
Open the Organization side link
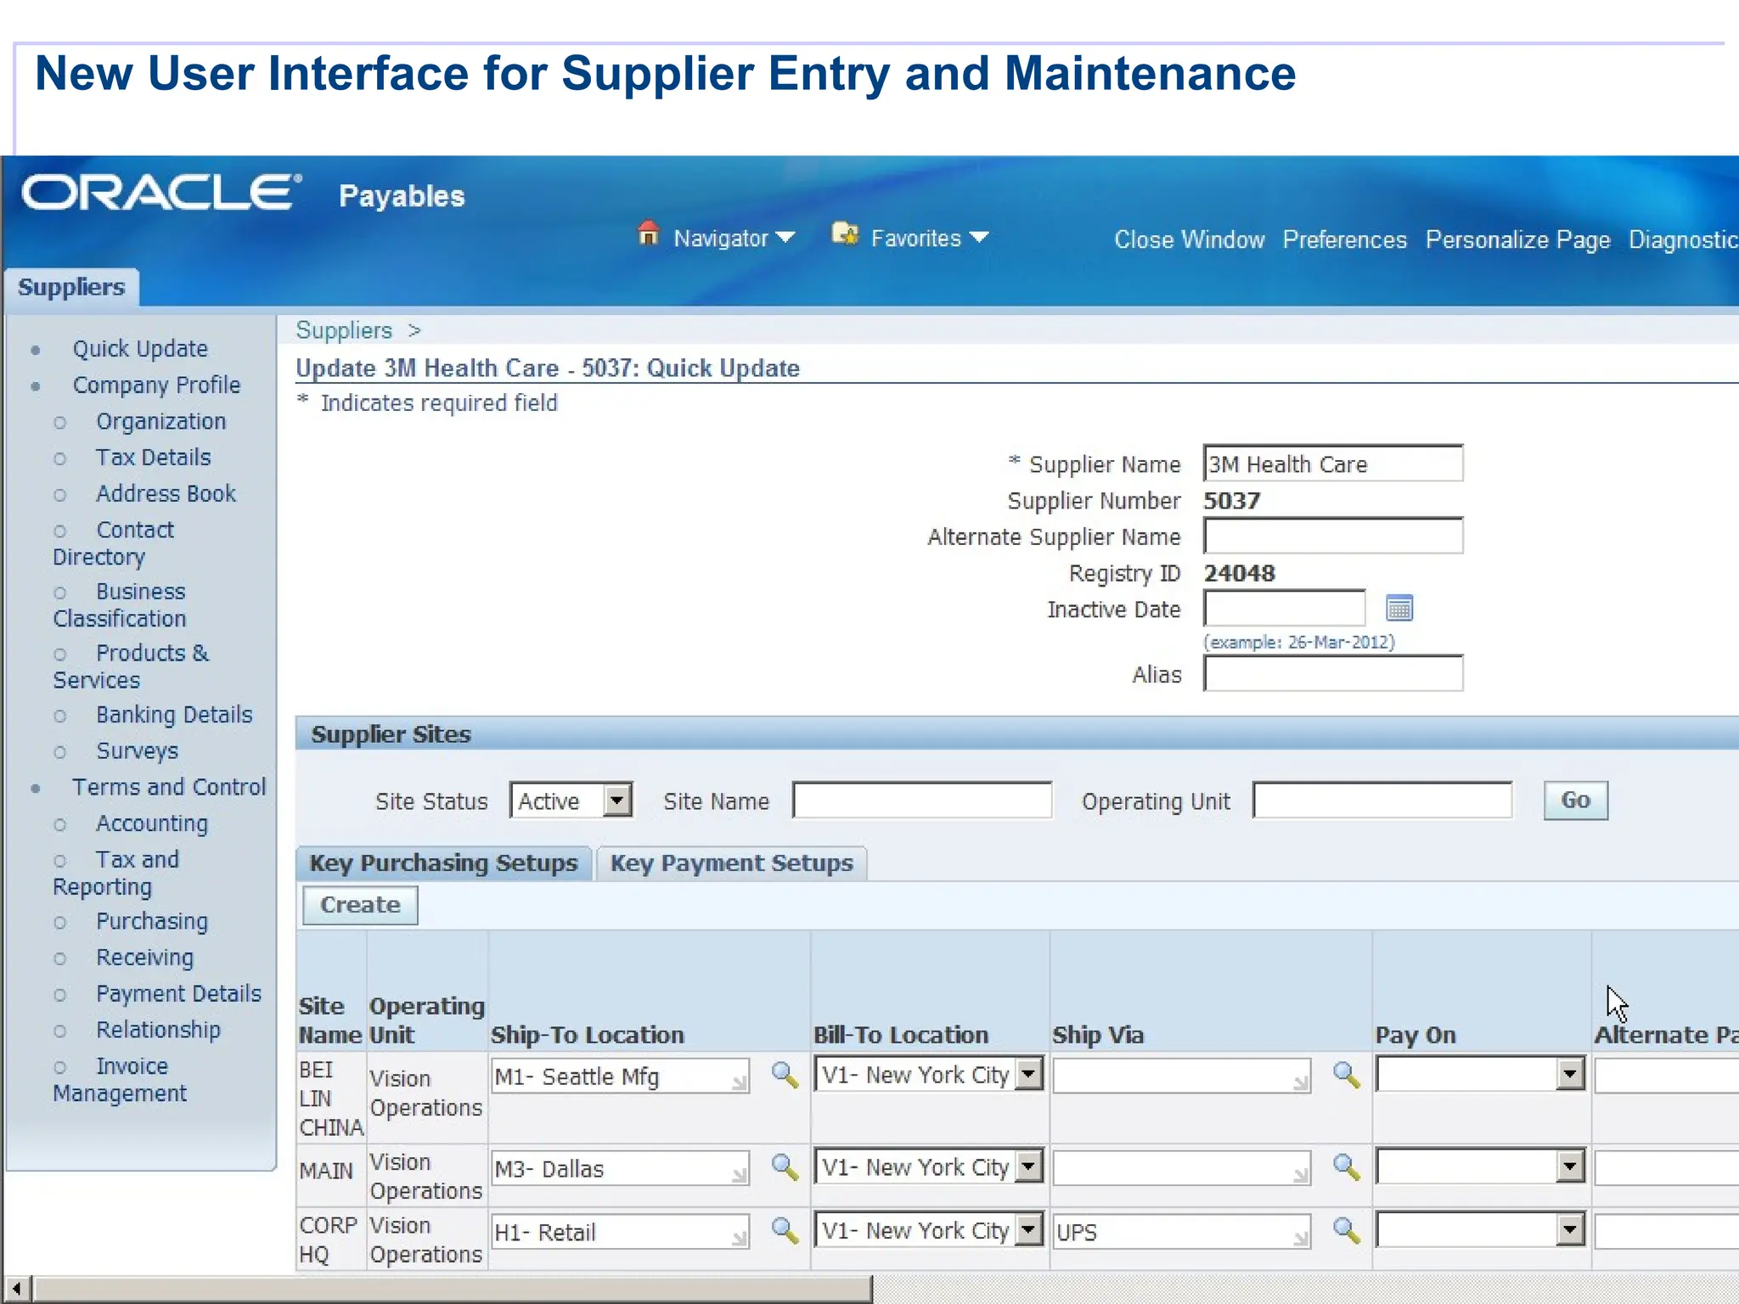160,422
